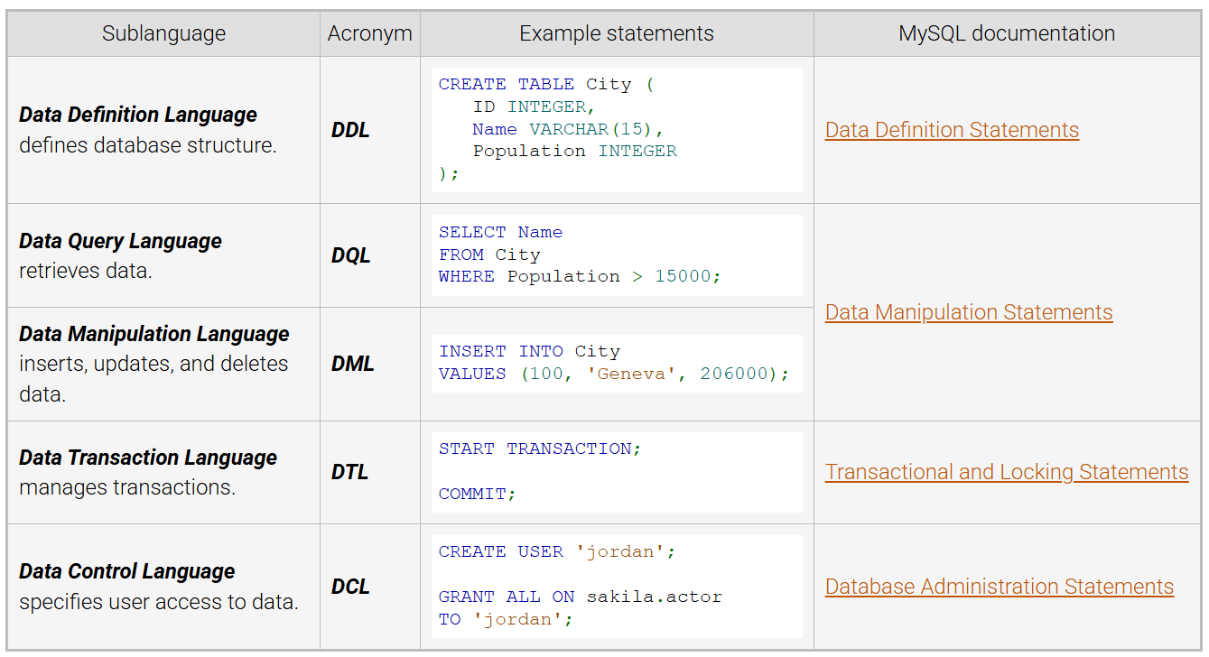This screenshot has height=657, width=1209.
Task: Open the Data Manipulation Statements link
Action: click(x=968, y=312)
